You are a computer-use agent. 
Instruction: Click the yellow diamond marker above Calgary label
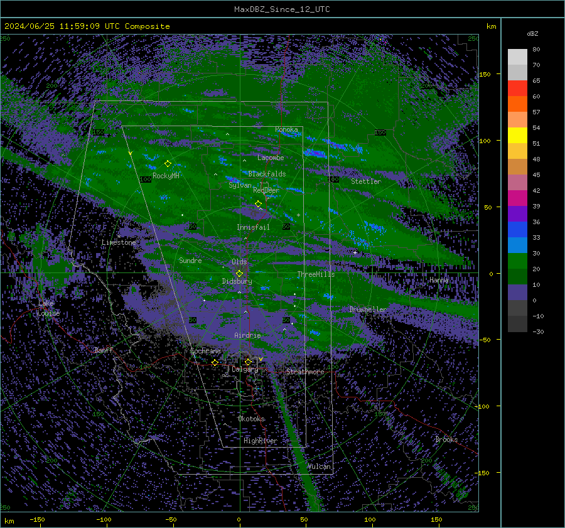tap(248, 362)
